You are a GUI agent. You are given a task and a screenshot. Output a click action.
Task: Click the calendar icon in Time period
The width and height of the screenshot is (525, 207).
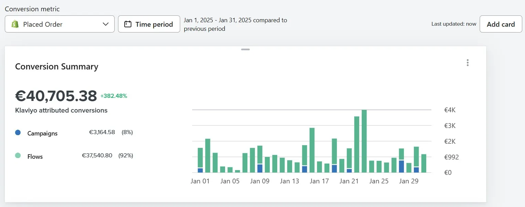pyautogui.click(x=128, y=24)
